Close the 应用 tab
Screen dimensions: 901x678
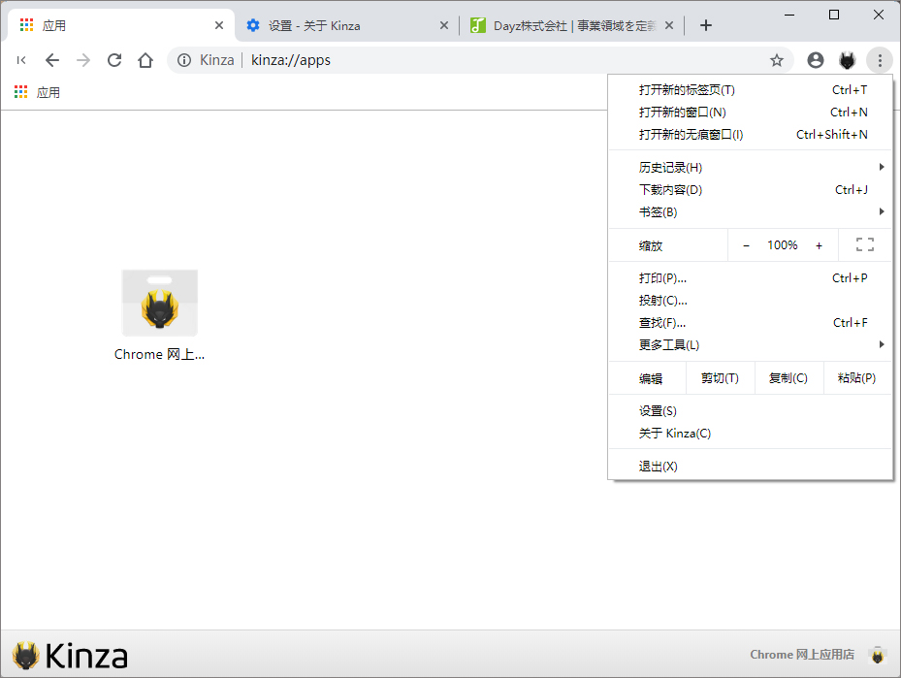pos(219,25)
